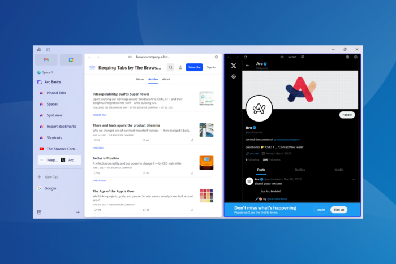Switch to the About tab on Substack

point(166,79)
